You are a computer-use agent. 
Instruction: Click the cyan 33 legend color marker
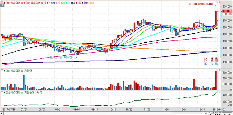[x=66, y=3]
